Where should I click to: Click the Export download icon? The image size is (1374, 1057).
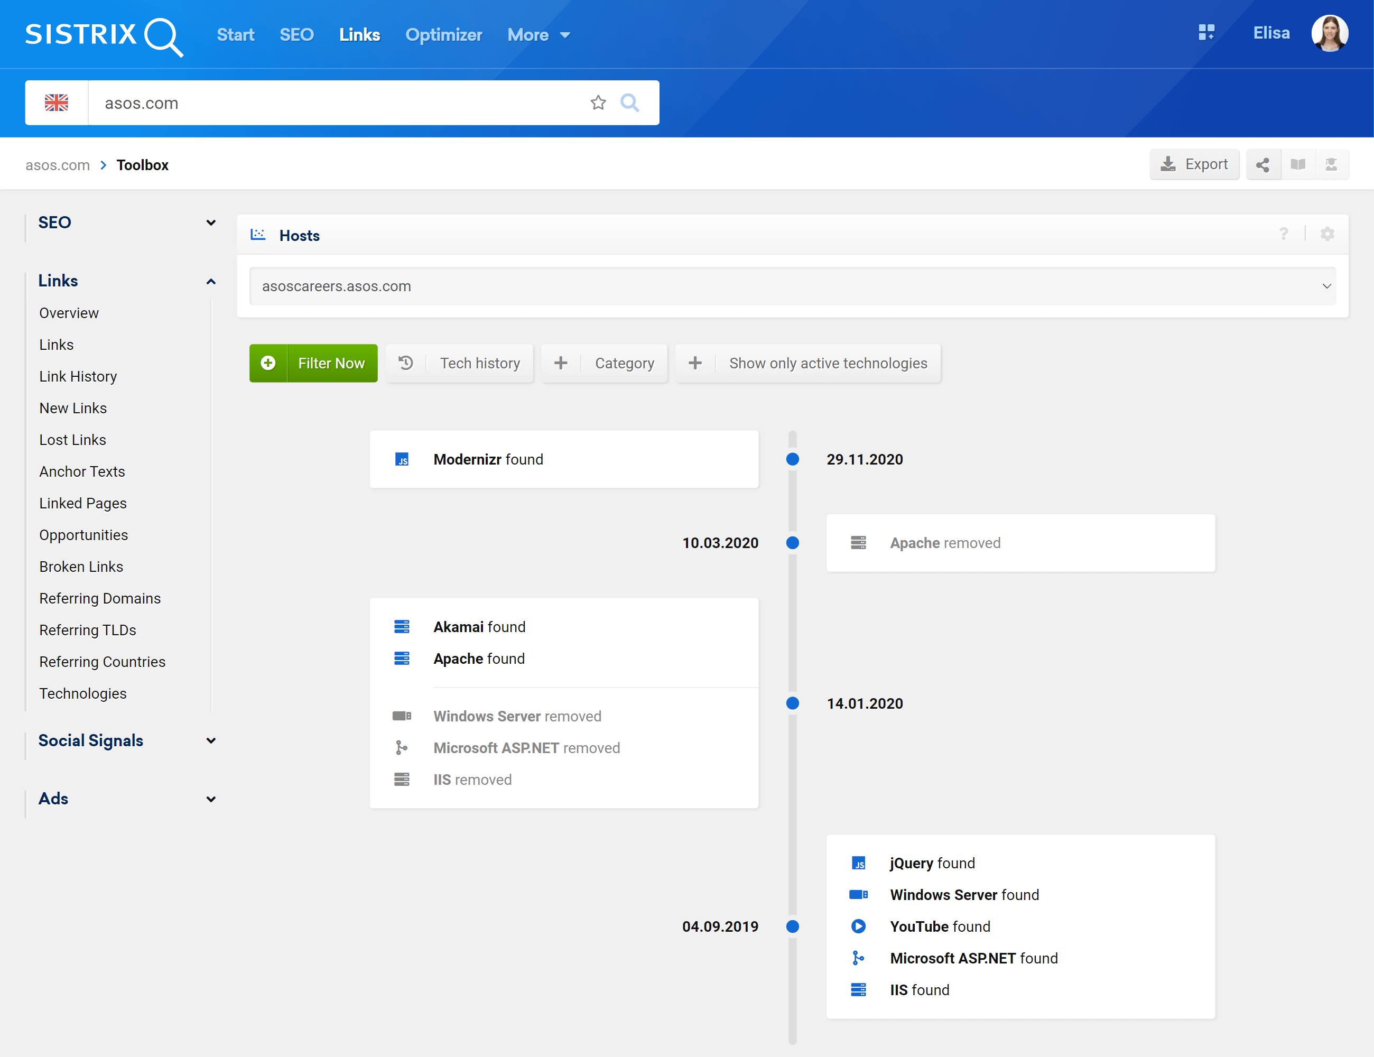(x=1168, y=165)
